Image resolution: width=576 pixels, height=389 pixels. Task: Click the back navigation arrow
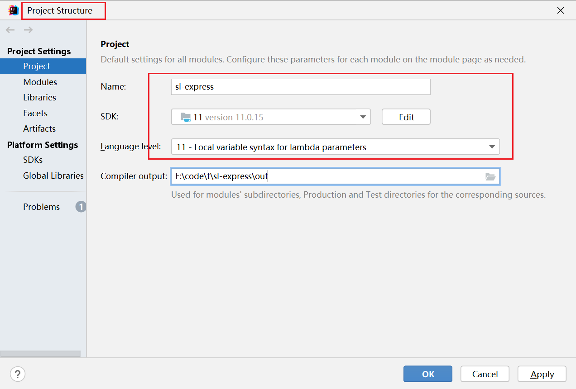(10, 30)
